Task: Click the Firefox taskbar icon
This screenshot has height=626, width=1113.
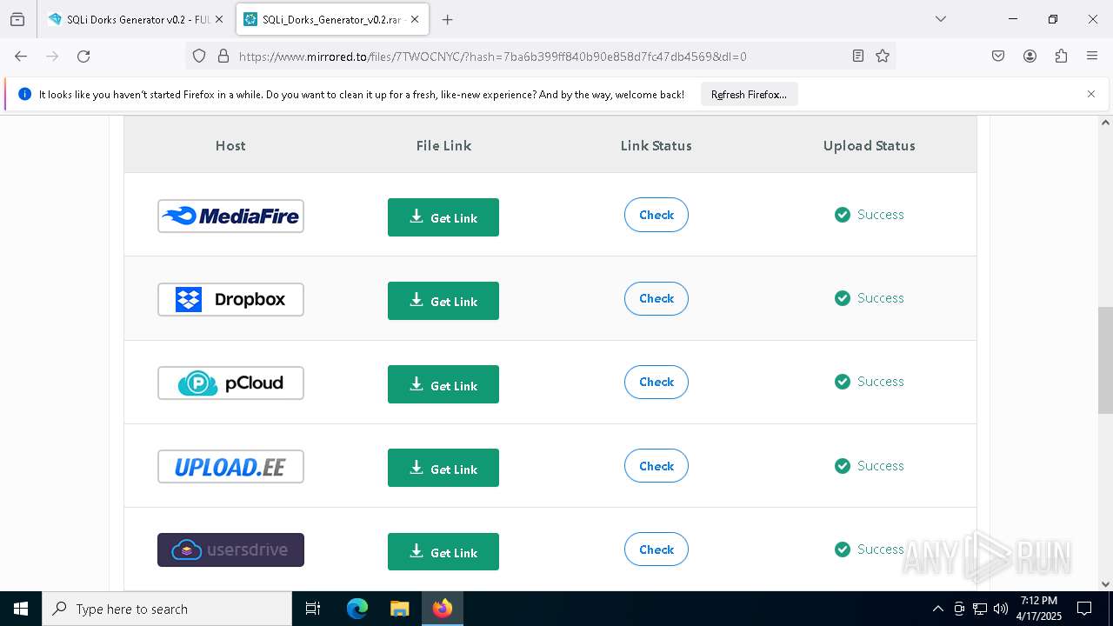Action: tap(443, 609)
